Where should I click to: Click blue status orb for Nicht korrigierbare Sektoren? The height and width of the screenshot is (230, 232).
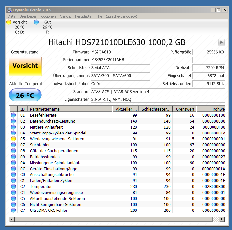13,204
